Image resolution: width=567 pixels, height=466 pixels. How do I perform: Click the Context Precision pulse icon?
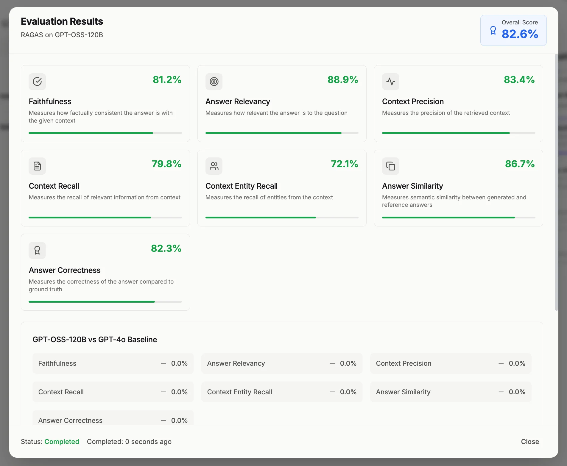(390, 82)
